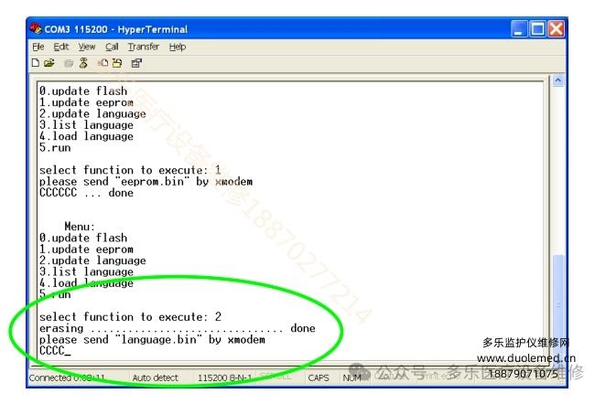Open the Call menu
The image size is (595, 404).
(112, 47)
